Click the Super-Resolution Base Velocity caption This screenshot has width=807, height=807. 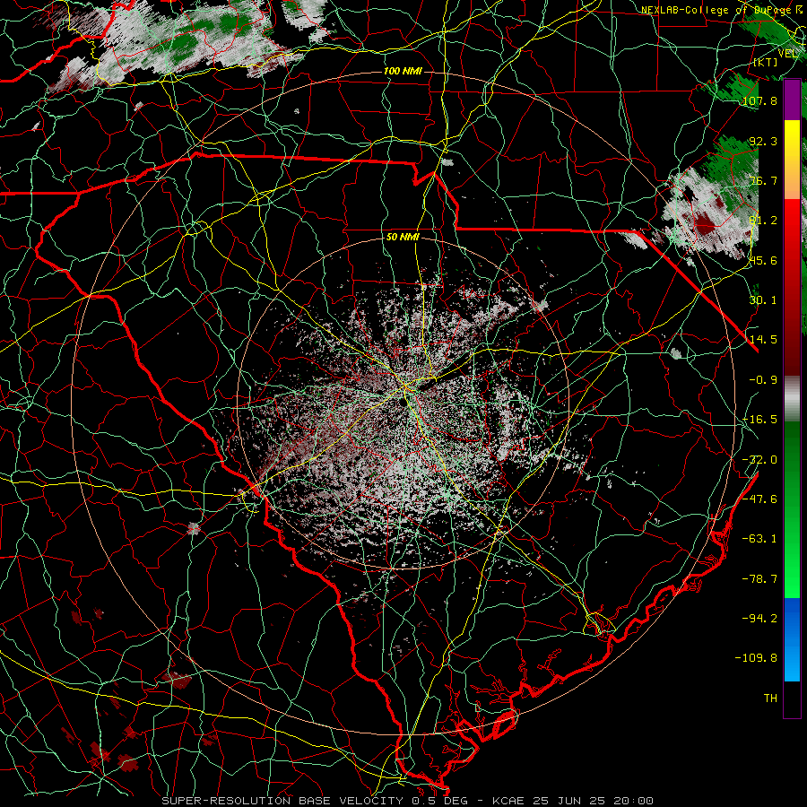407,801
